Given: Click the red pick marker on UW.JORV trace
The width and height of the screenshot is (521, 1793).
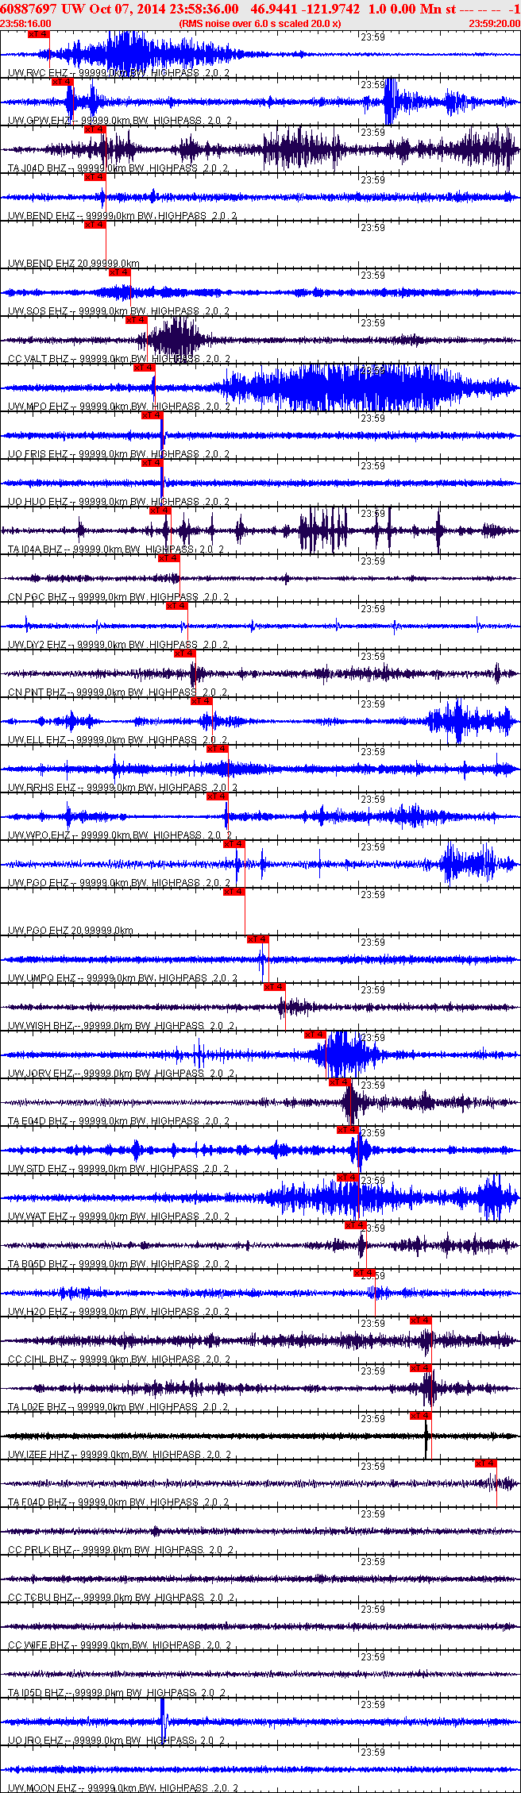Looking at the screenshot, I should click(x=315, y=1035).
